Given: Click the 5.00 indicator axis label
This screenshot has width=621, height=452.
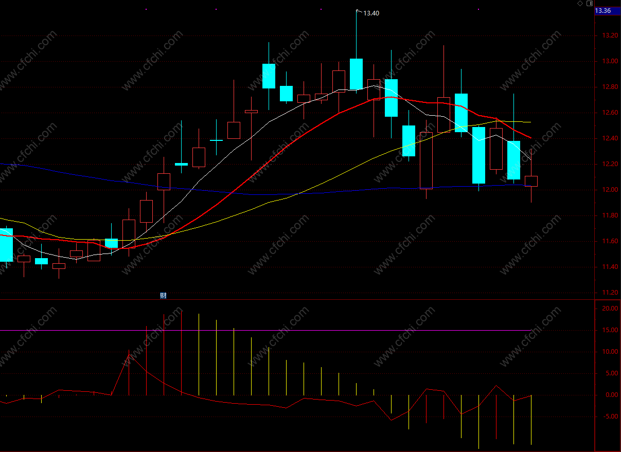Looking at the screenshot, I should pyautogui.click(x=612, y=373).
